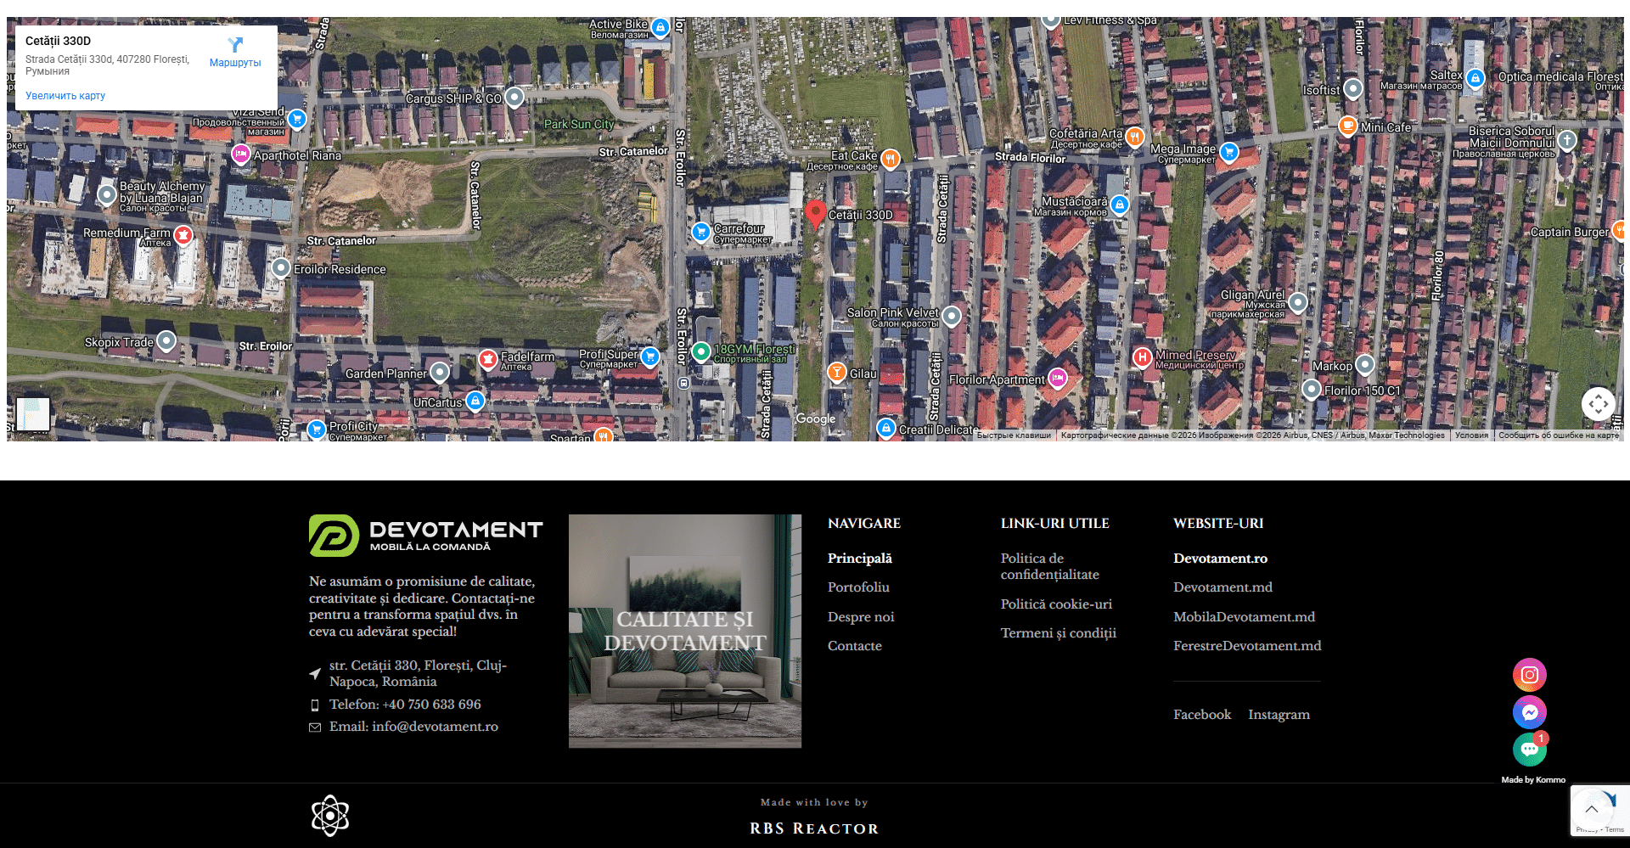This screenshot has height=848, width=1630.
Task: Click the Directions icon in map card
Action: click(235, 46)
